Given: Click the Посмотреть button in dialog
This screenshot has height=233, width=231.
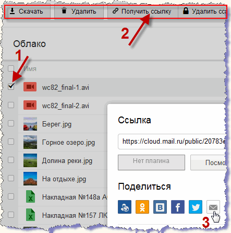Looking at the screenshot, I should [209, 162].
